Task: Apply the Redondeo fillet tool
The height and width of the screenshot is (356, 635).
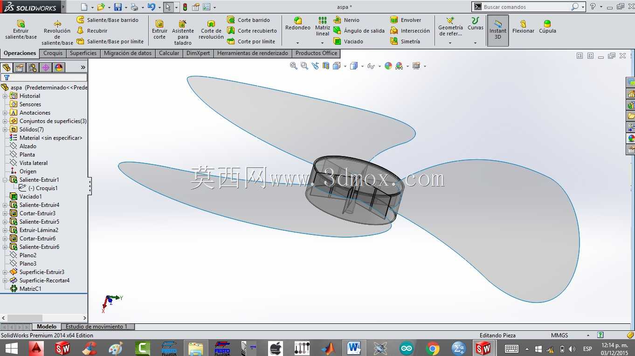Action: point(298,24)
